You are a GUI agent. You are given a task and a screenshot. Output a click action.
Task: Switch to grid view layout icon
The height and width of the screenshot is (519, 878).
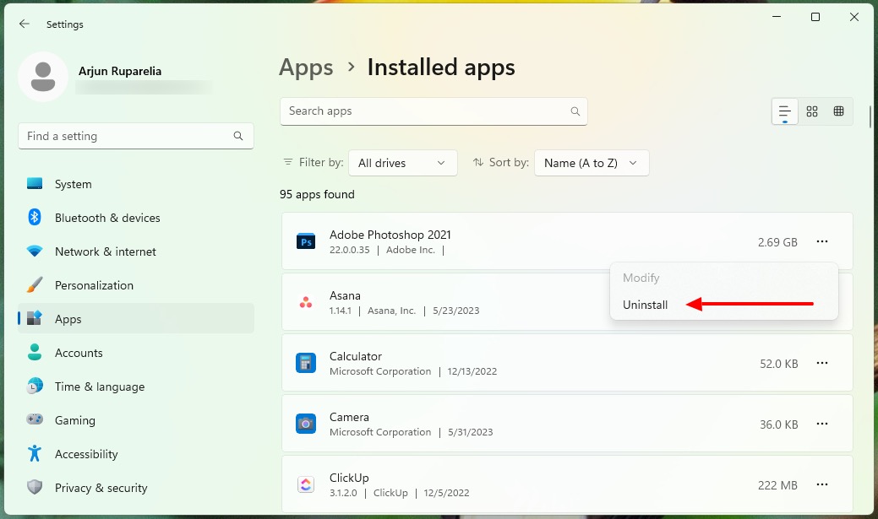click(x=812, y=111)
